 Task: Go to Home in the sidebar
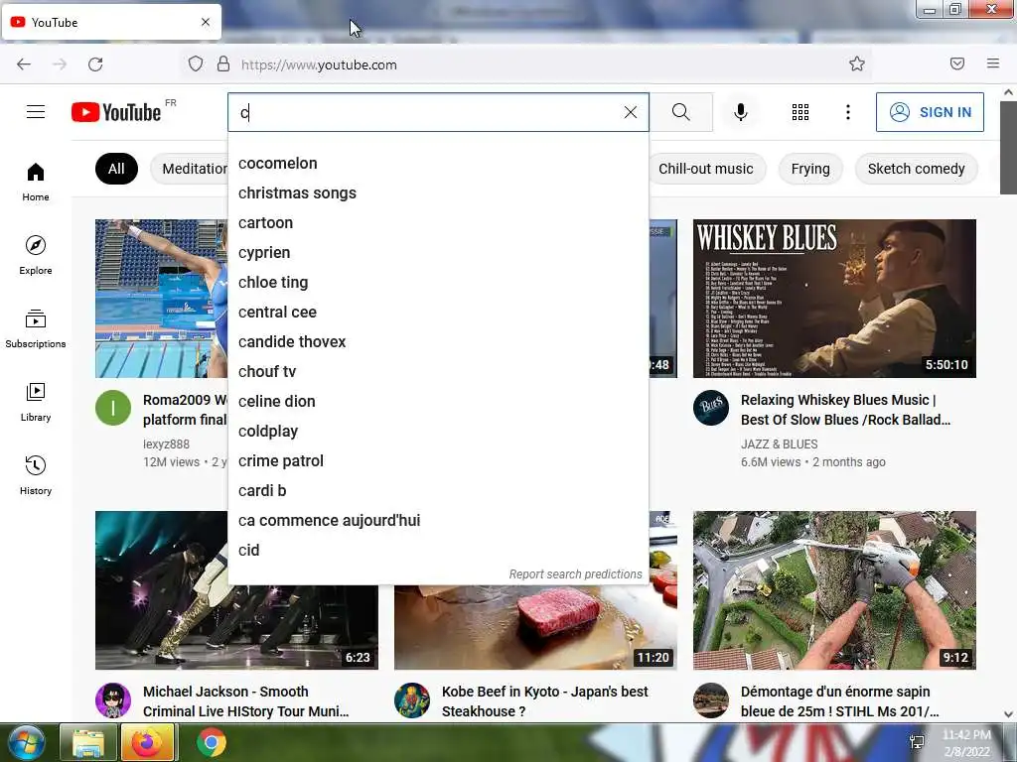click(36, 183)
